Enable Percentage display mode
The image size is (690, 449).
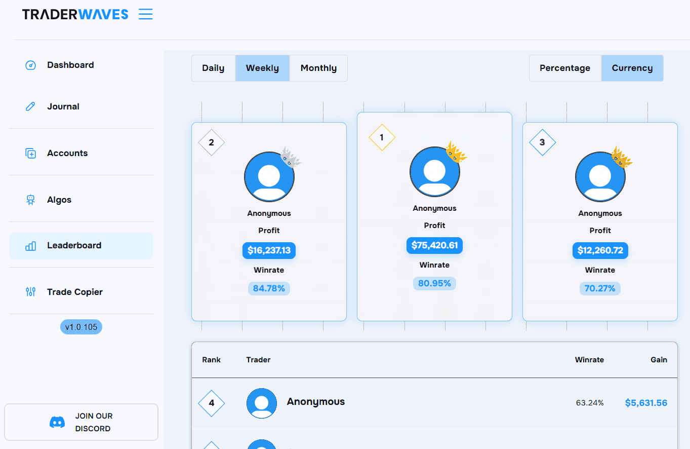(x=565, y=67)
